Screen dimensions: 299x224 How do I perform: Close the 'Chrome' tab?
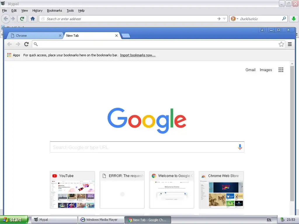[x=60, y=36]
